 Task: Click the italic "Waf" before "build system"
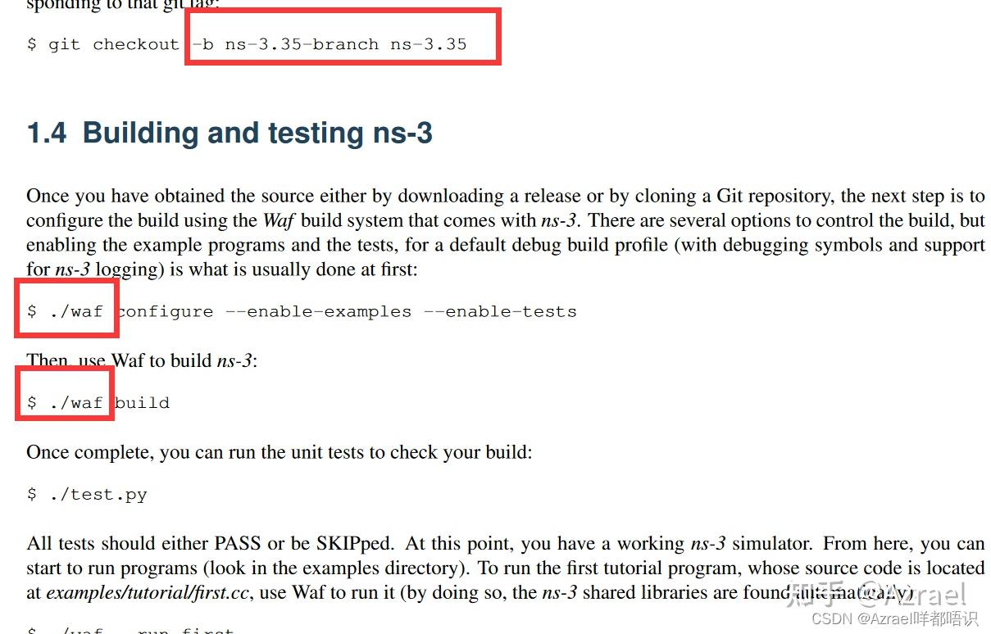(278, 220)
